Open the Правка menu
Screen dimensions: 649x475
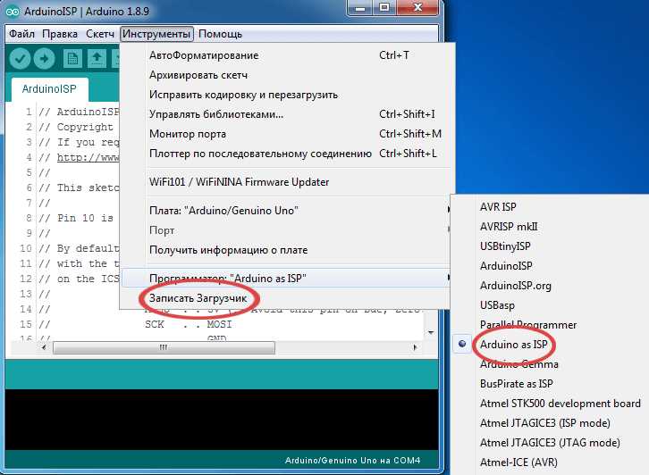coord(60,34)
